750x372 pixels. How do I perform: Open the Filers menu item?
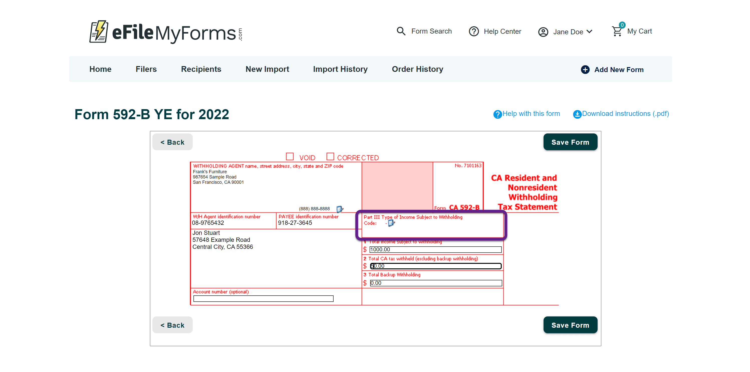pos(146,69)
